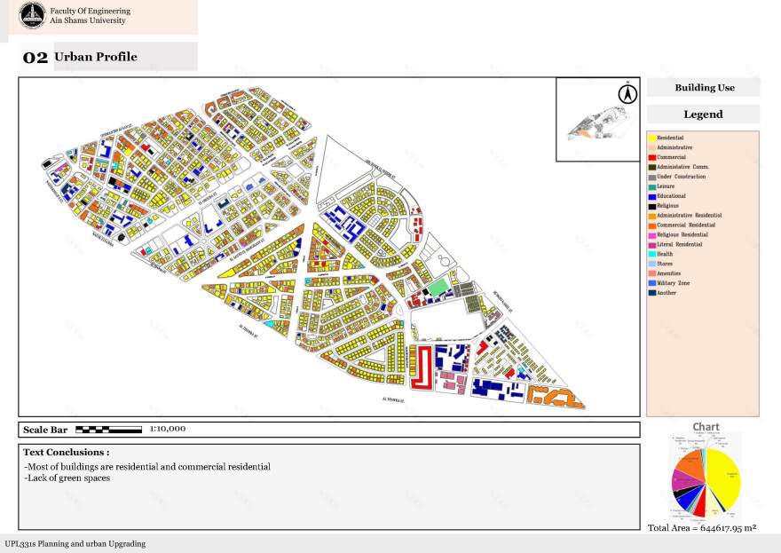Image resolution: width=781 pixels, height=553 pixels.
Task: Click the north arrow compass icon
Action: 627,92
